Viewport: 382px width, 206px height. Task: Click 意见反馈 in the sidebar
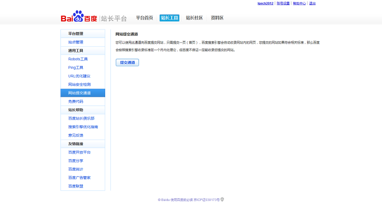[76, 135]
